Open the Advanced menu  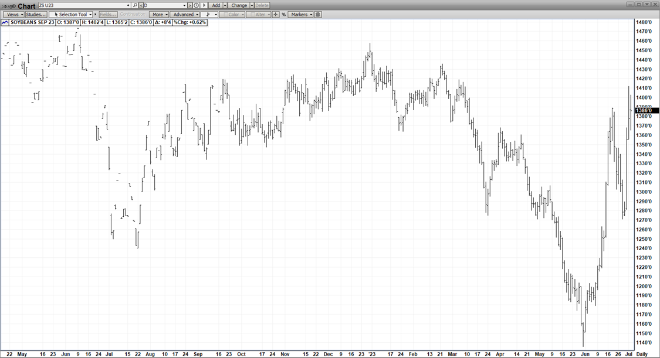click(x=184, y=14)
